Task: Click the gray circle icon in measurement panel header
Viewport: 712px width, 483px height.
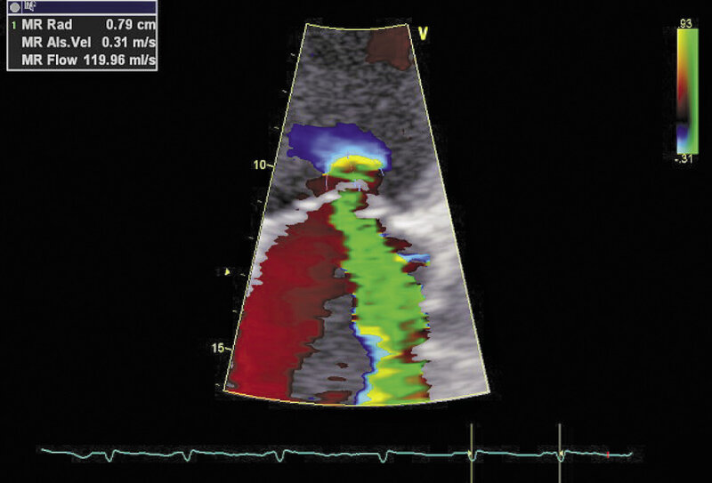Action: click(x=14, y=7)
